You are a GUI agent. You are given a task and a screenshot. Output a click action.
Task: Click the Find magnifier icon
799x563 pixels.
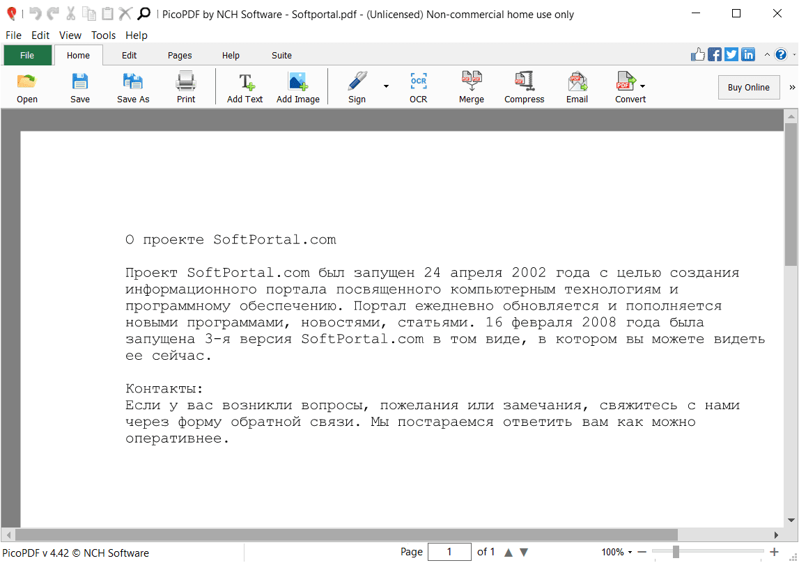pyautogui.click(x=144, y=13)
